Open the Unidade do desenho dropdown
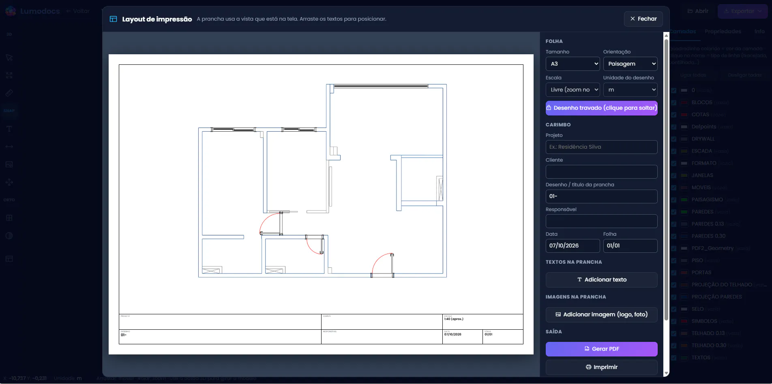772x384 pixels. point(630,90)
